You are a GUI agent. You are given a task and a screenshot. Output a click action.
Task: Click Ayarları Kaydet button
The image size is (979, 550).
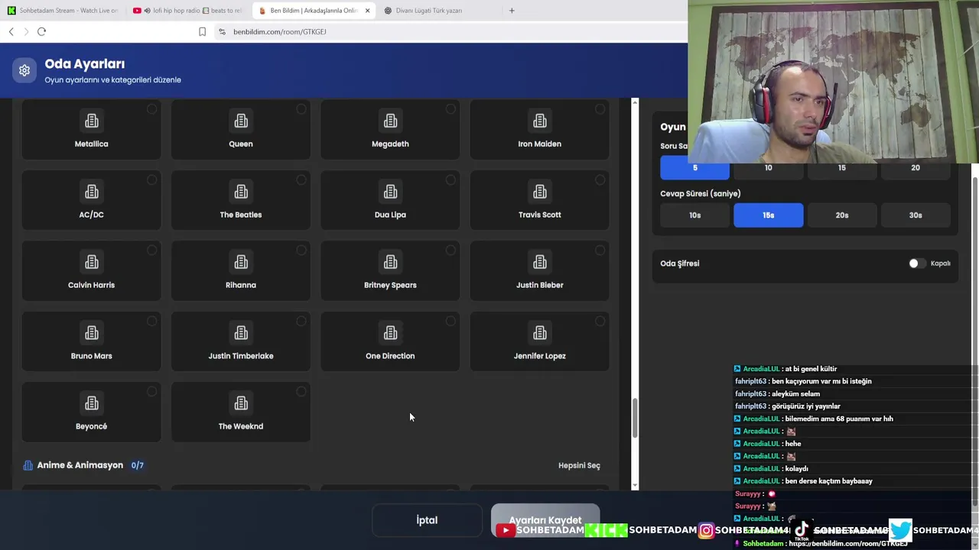tap(545, 520)
